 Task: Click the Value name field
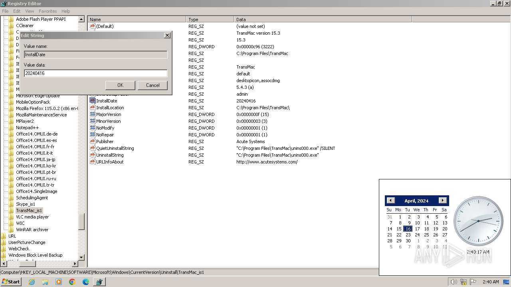(x=95, y=55)
